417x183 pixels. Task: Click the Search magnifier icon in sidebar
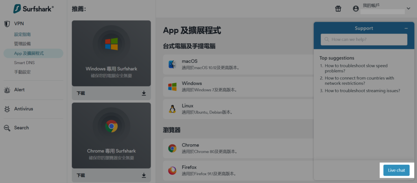[x=7, y=128]
